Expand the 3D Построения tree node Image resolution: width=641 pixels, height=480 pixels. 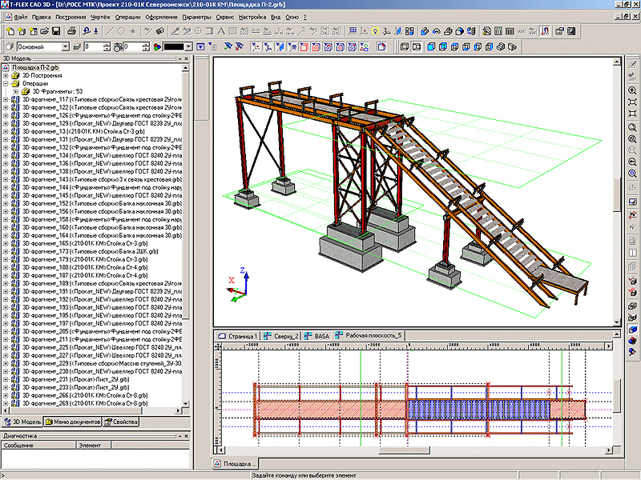[6, 76]
